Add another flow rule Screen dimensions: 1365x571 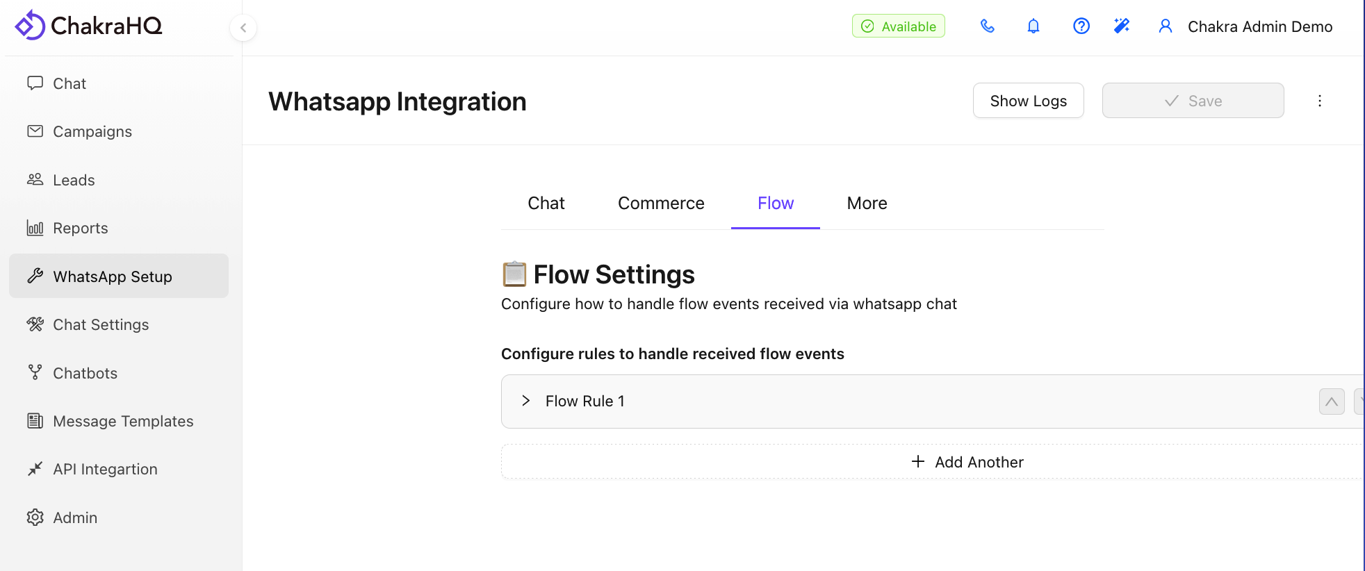click(x=967, y=462)
